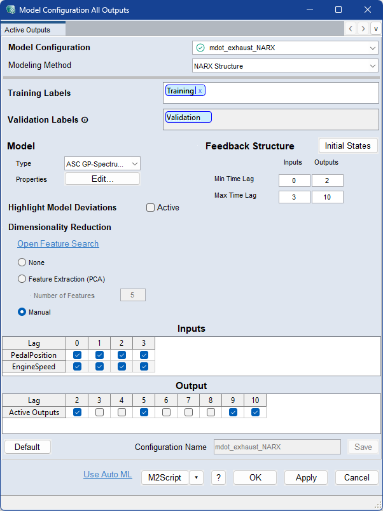
Task: Click the question mark help button
Action: (x=218, y=477)
